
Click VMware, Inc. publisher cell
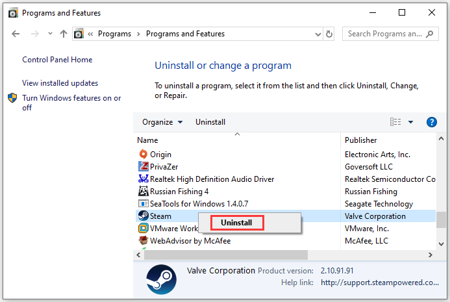367,229
